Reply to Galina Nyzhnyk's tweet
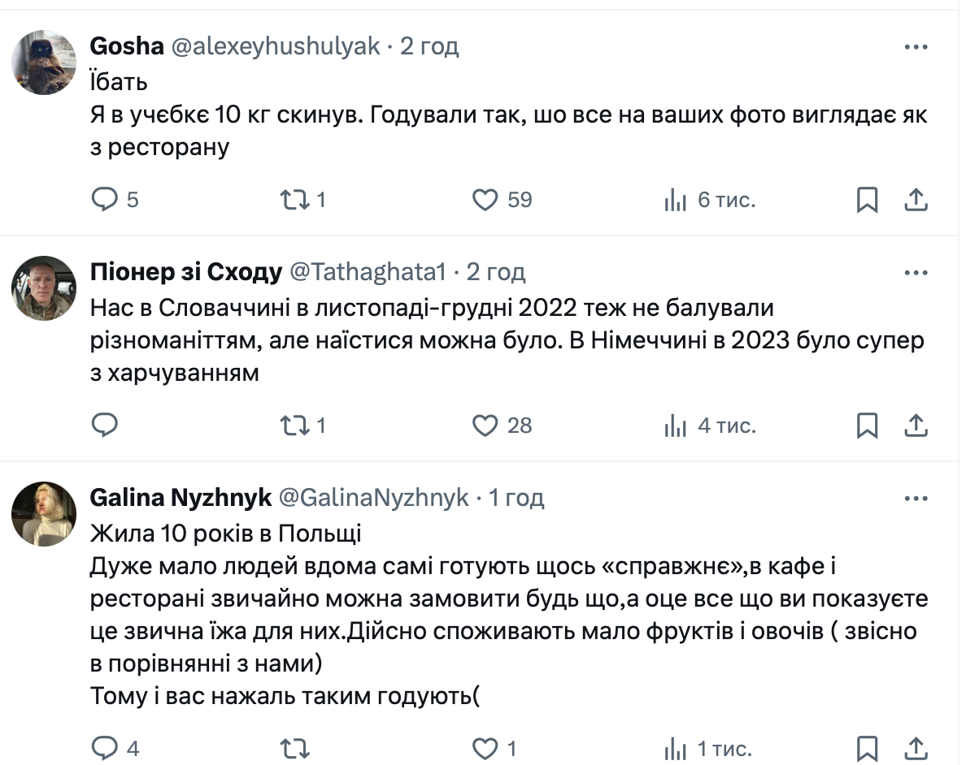The height and width of the screenshot is (765, 966). tap(105, 748)
